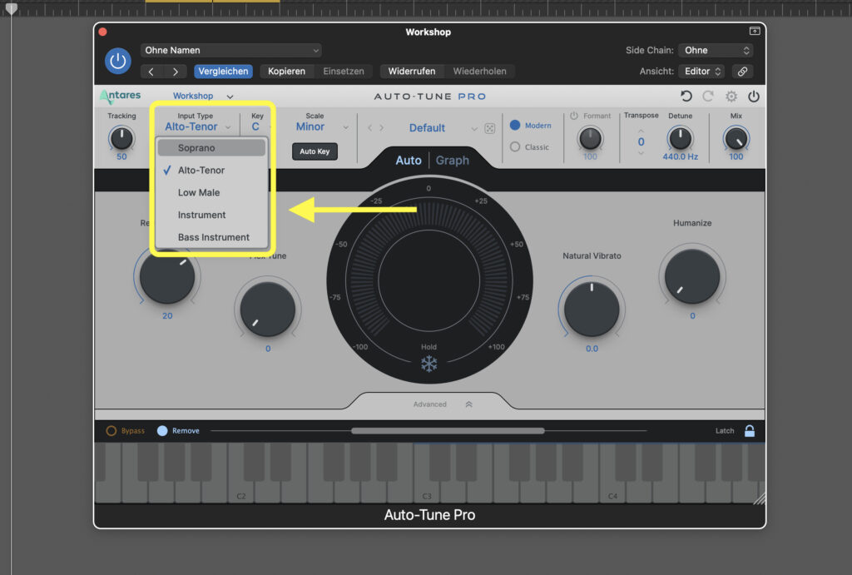Open the Side Chain Ohne dropdown

pos(716,50)
